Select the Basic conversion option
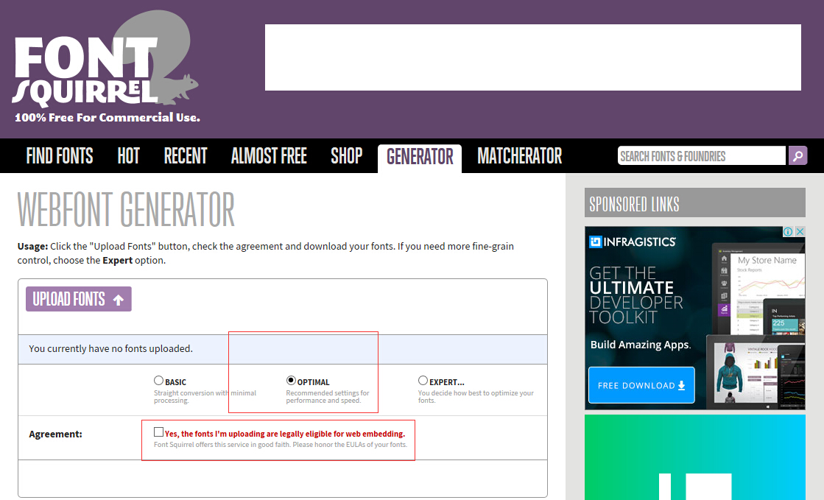 (158, 381)
